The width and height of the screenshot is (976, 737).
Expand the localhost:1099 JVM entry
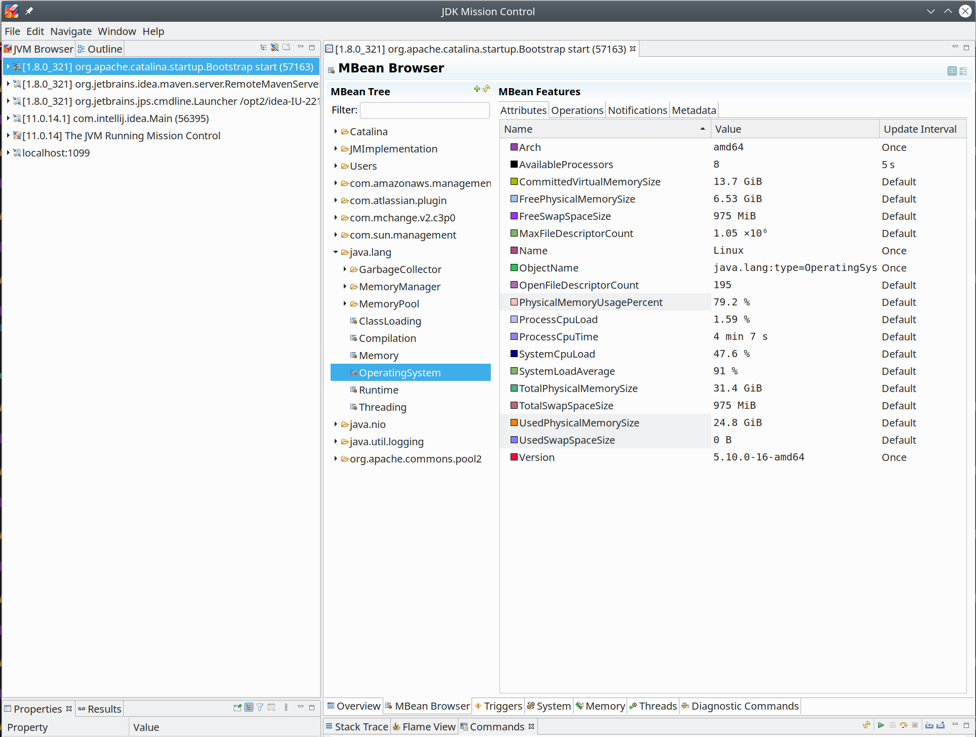point(8,153)
